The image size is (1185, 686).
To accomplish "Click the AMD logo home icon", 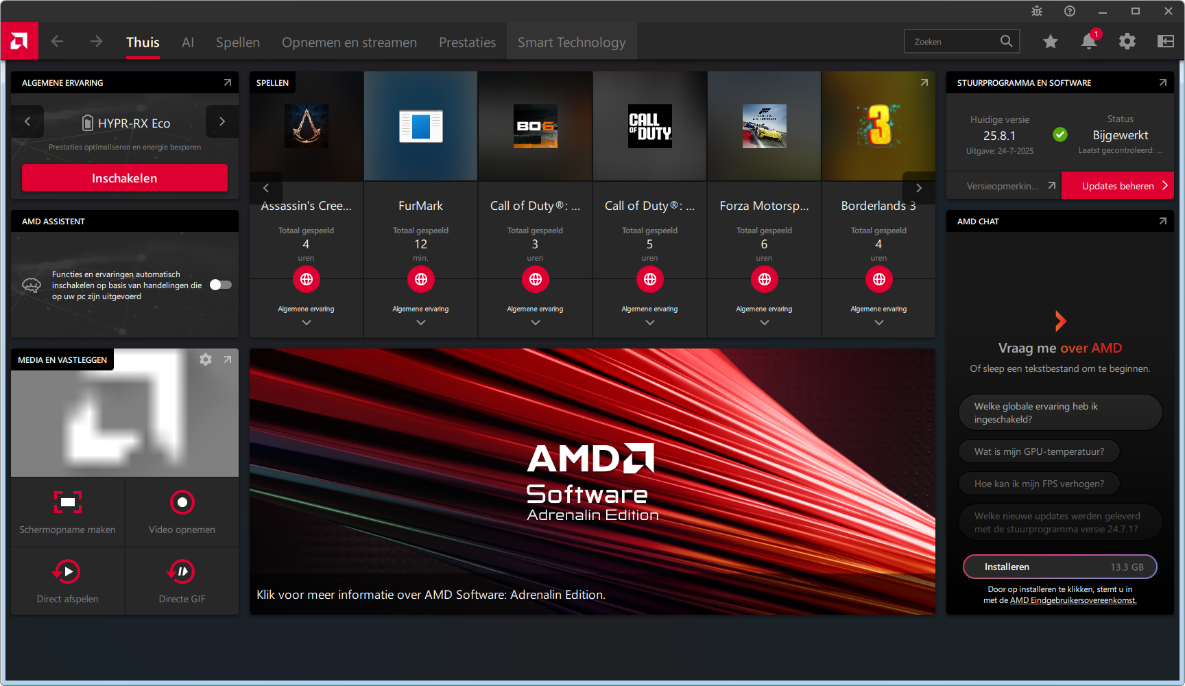I will click(x=19, y=41).
